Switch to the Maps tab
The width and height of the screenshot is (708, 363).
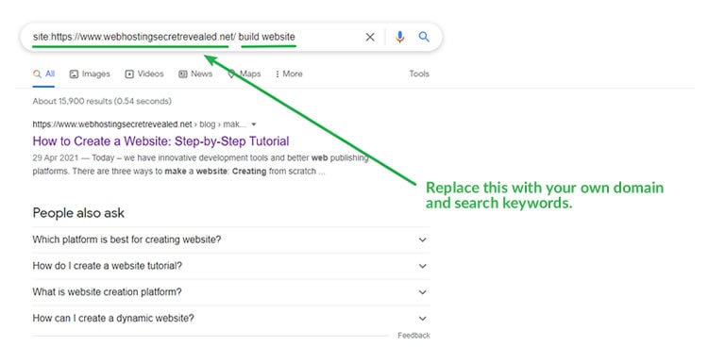pyautogui.click(x=244, y=74)
